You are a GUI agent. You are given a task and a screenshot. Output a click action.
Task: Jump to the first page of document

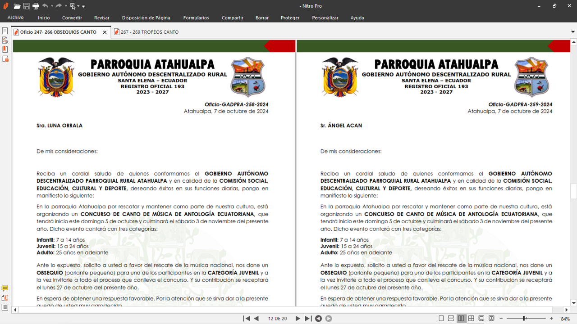247,319
